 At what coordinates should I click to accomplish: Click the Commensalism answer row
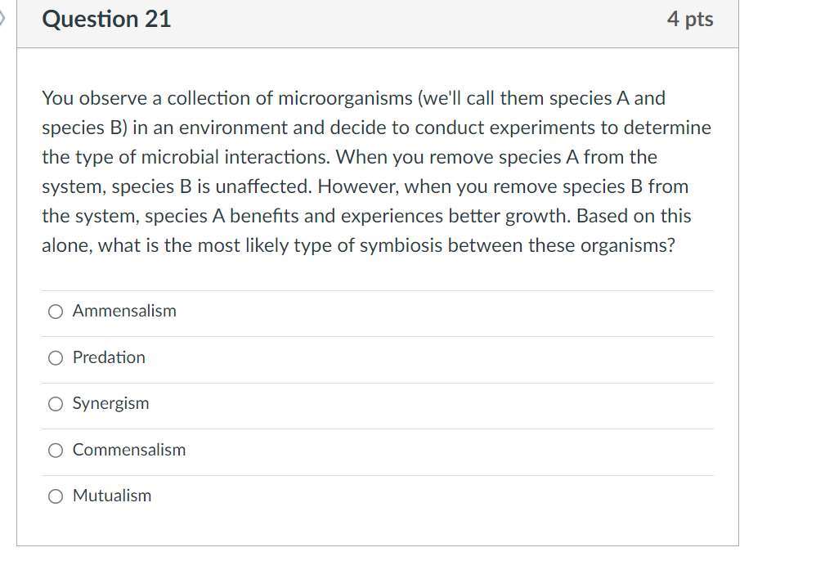376,450
